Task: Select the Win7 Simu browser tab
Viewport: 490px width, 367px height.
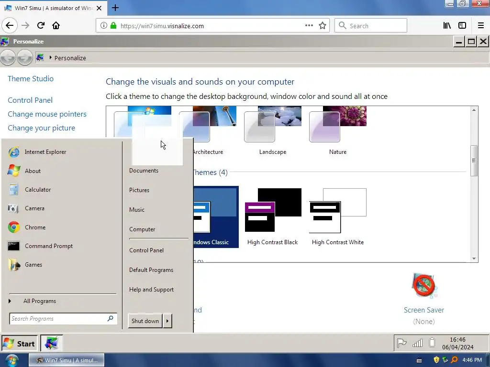Action: pos(53,8)
